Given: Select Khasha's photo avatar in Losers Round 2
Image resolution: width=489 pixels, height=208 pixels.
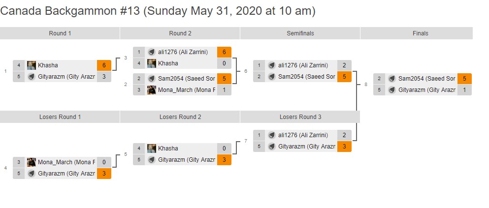Looking at the screenshot, I should point(152,149).
